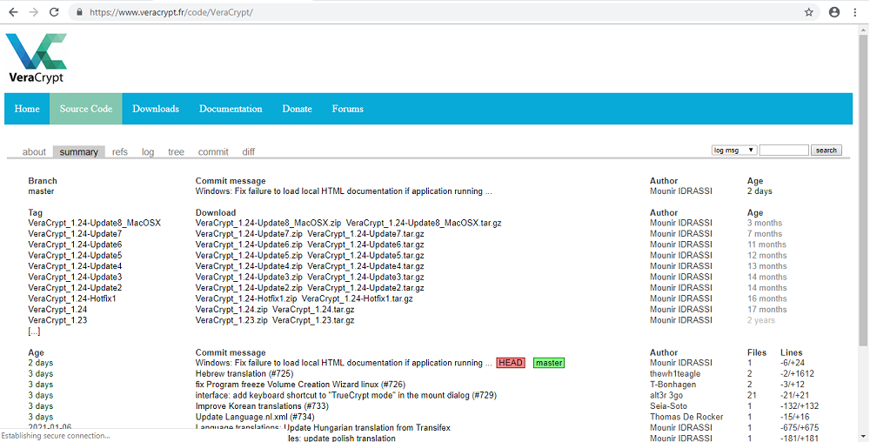Image resolution: width=870 pixels, height=442 pixels.
Task: Download VeraCrypt_1.24-Update7.zip
Action: [x=249, y=234]
